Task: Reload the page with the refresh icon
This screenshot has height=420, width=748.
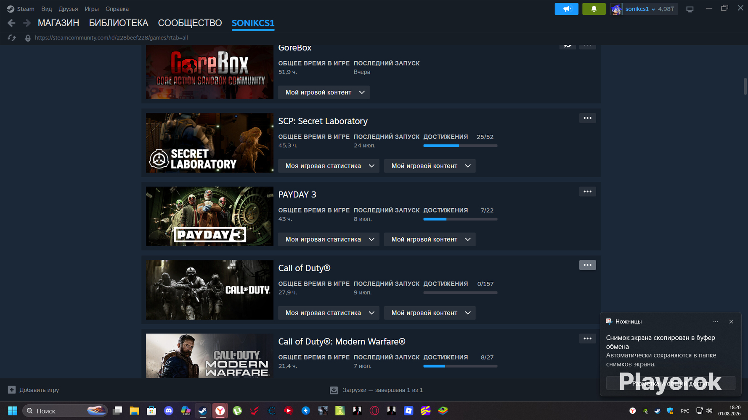Action: tap(12, 38)
